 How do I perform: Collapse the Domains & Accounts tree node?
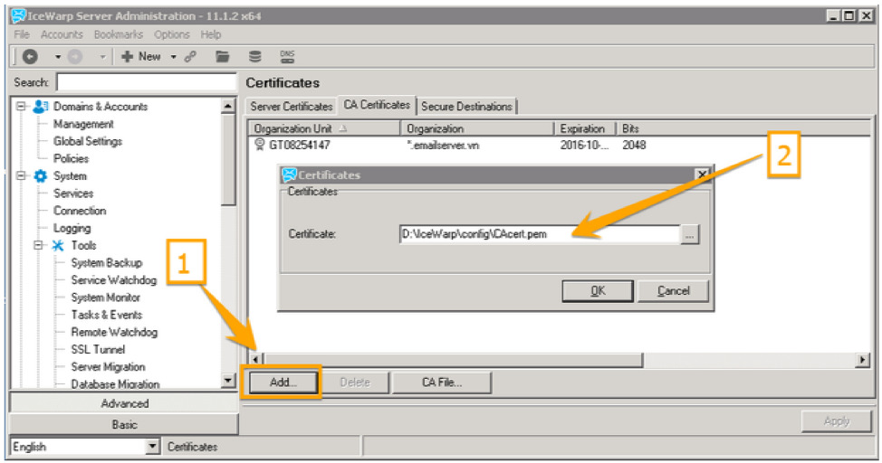(x=22, y=106)
